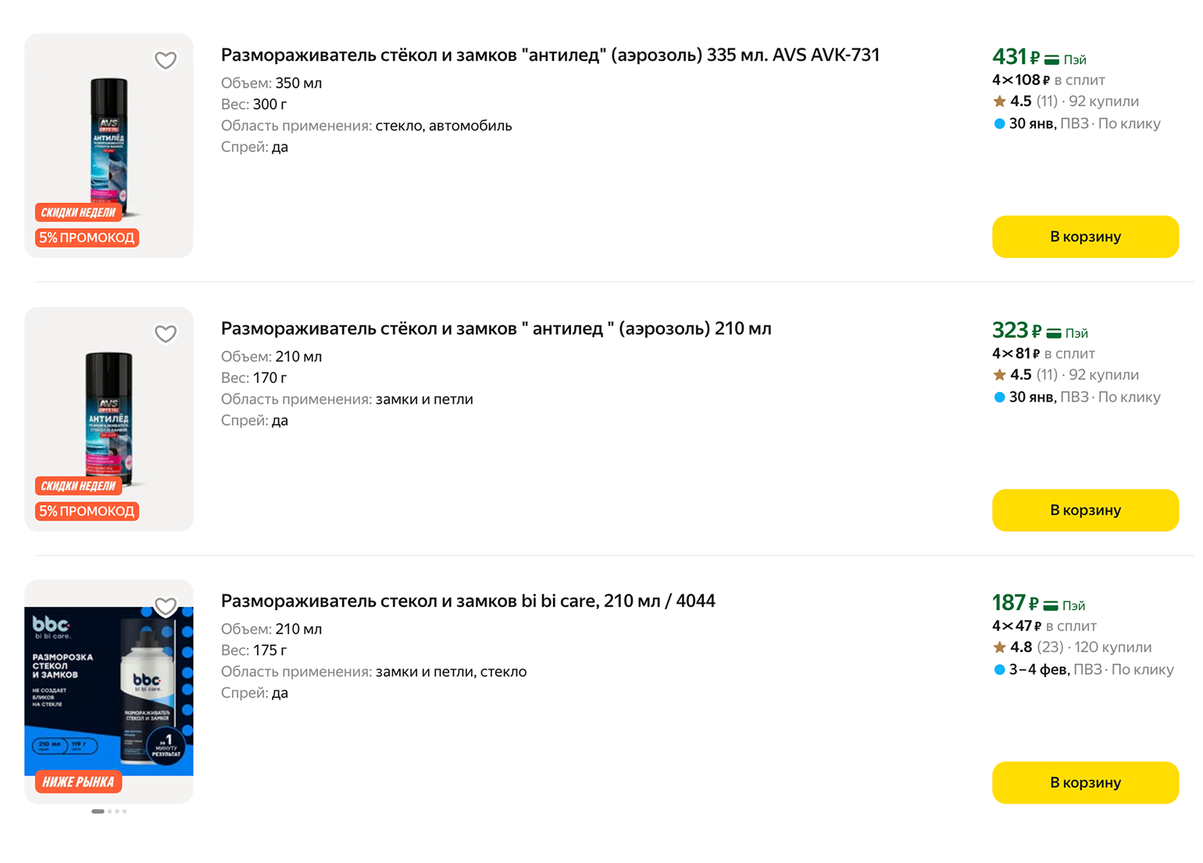Click the НИЖЕ РЫНКА badge on bi bi care

coord(77,782)
